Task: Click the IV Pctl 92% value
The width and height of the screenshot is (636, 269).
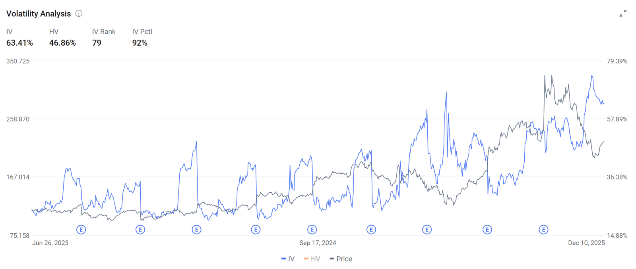Action: point(140,43)
